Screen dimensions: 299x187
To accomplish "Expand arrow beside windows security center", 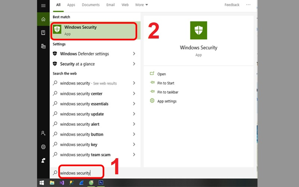I will coord(134,93).
